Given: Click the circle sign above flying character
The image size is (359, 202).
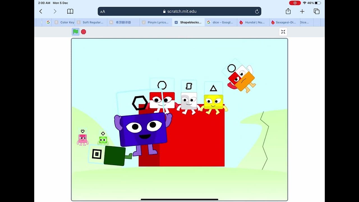Looking at the screenshot, I should 232,68.
